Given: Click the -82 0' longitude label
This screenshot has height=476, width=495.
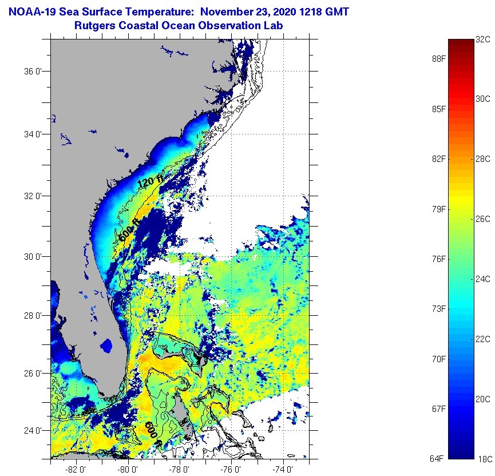Looking at the screenshot, I should 76,470.
